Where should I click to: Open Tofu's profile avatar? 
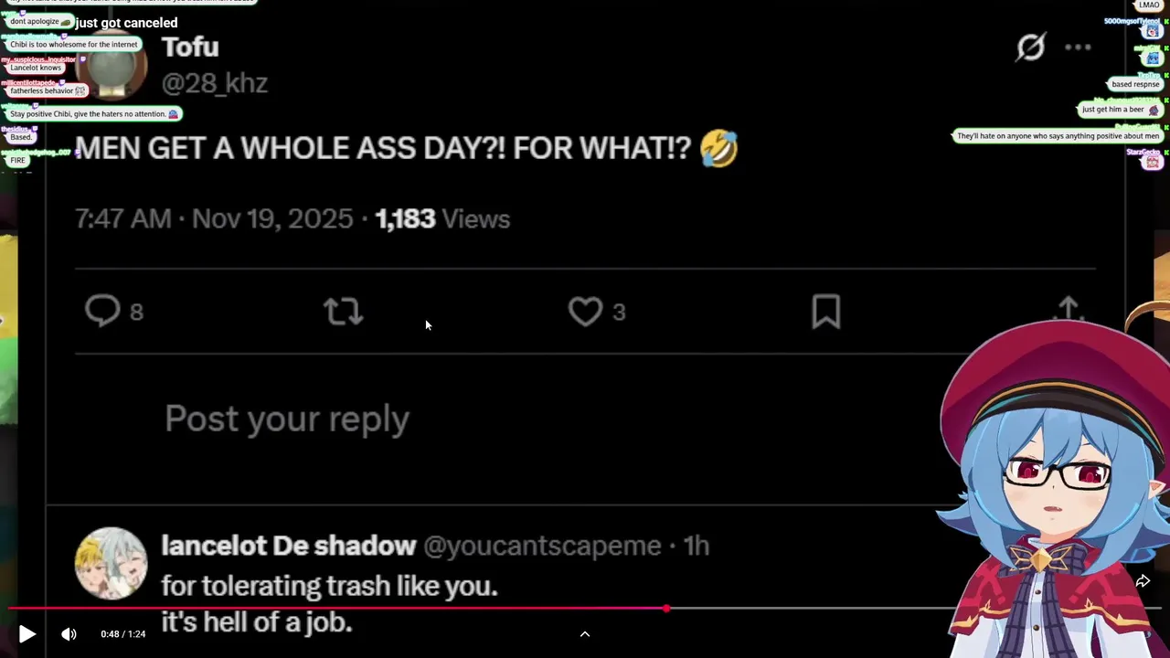tap(112, 66)
